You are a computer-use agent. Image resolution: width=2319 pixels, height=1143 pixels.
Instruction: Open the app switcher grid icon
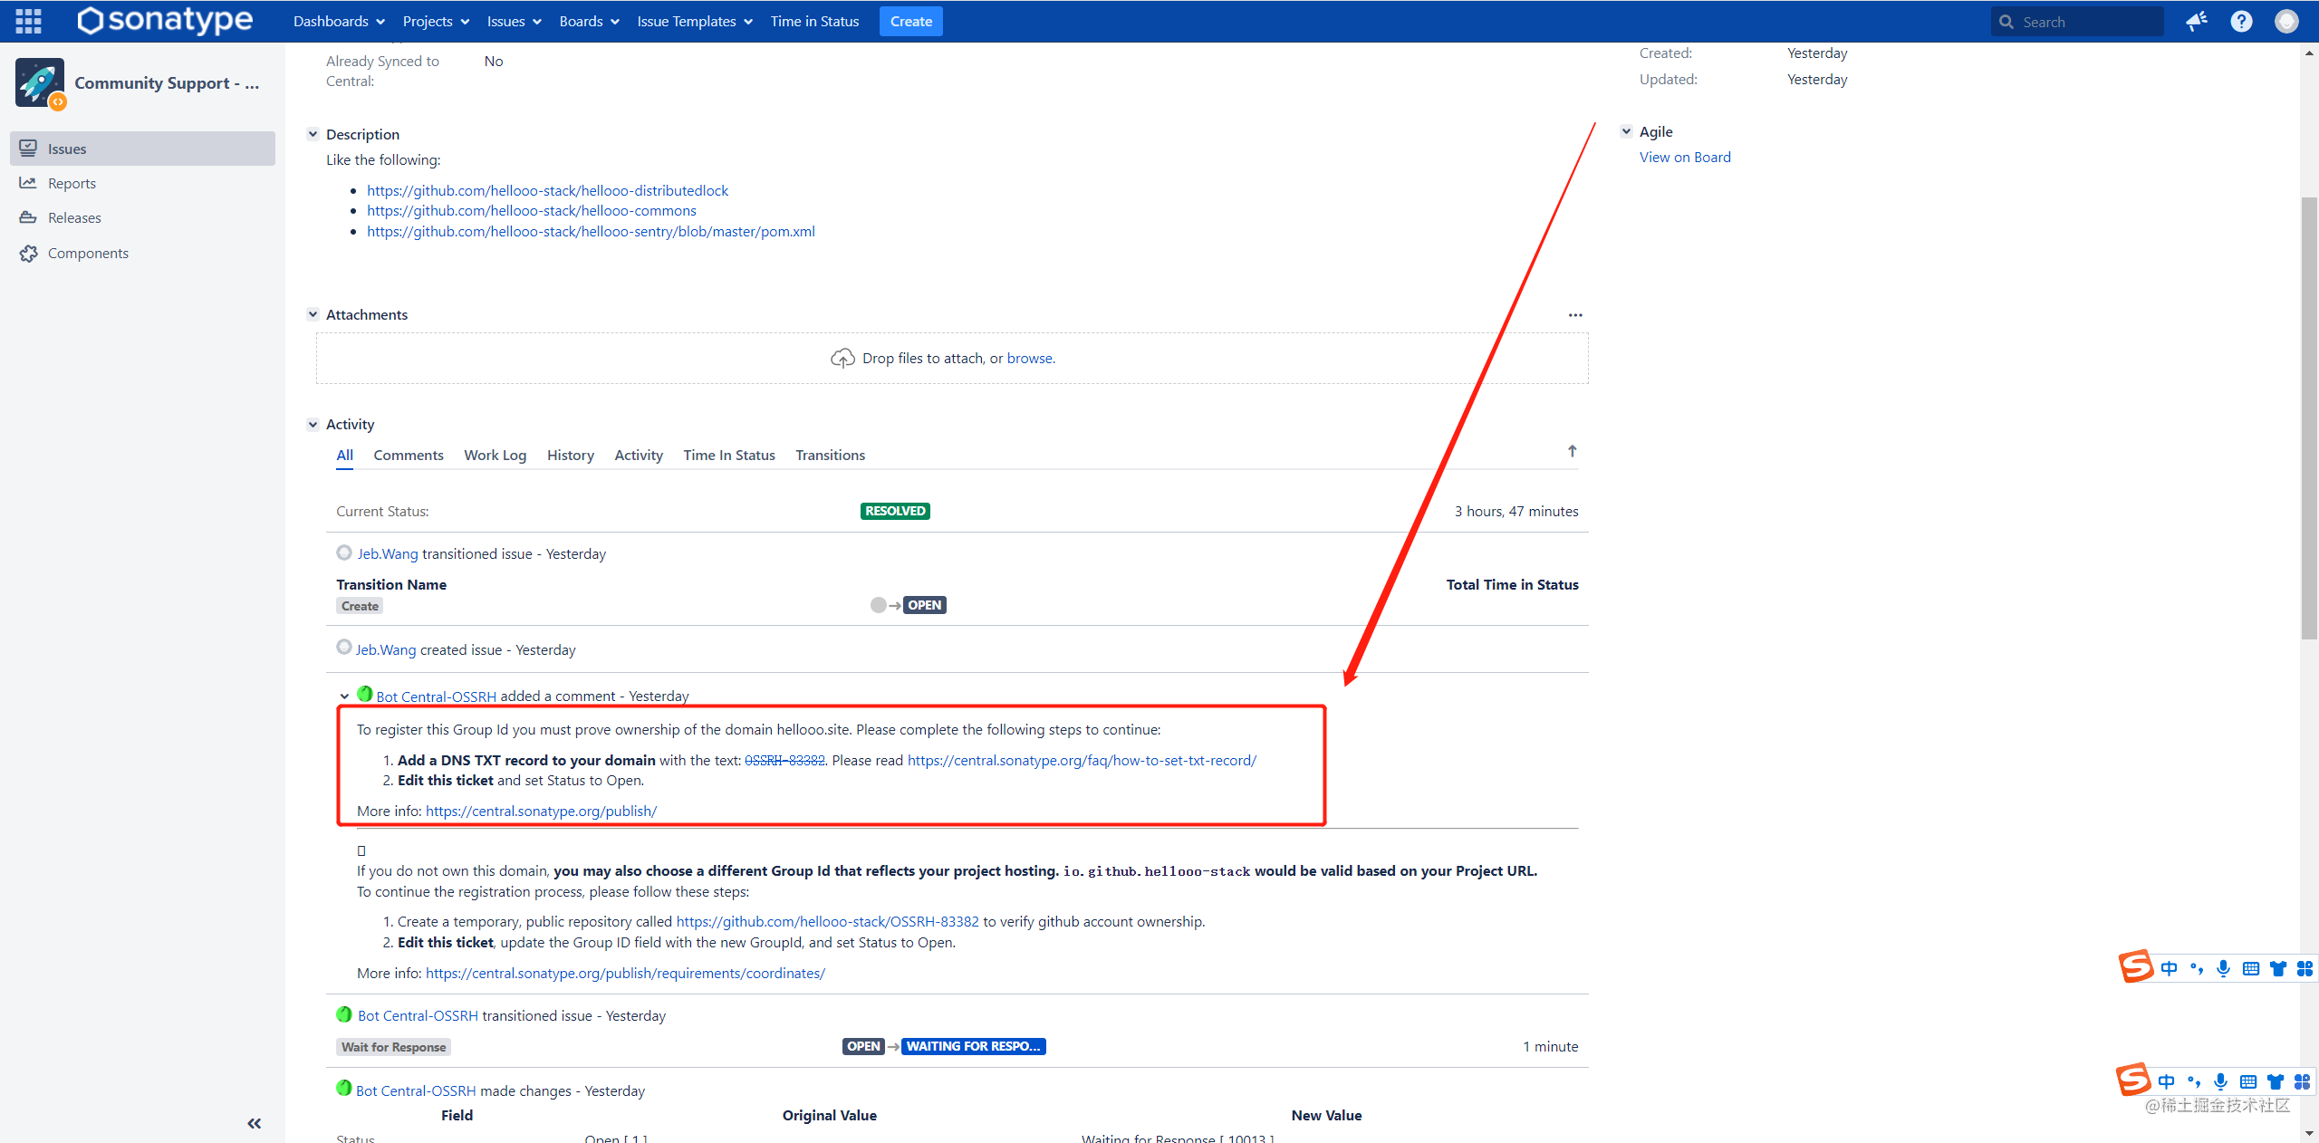pos(28,21)
